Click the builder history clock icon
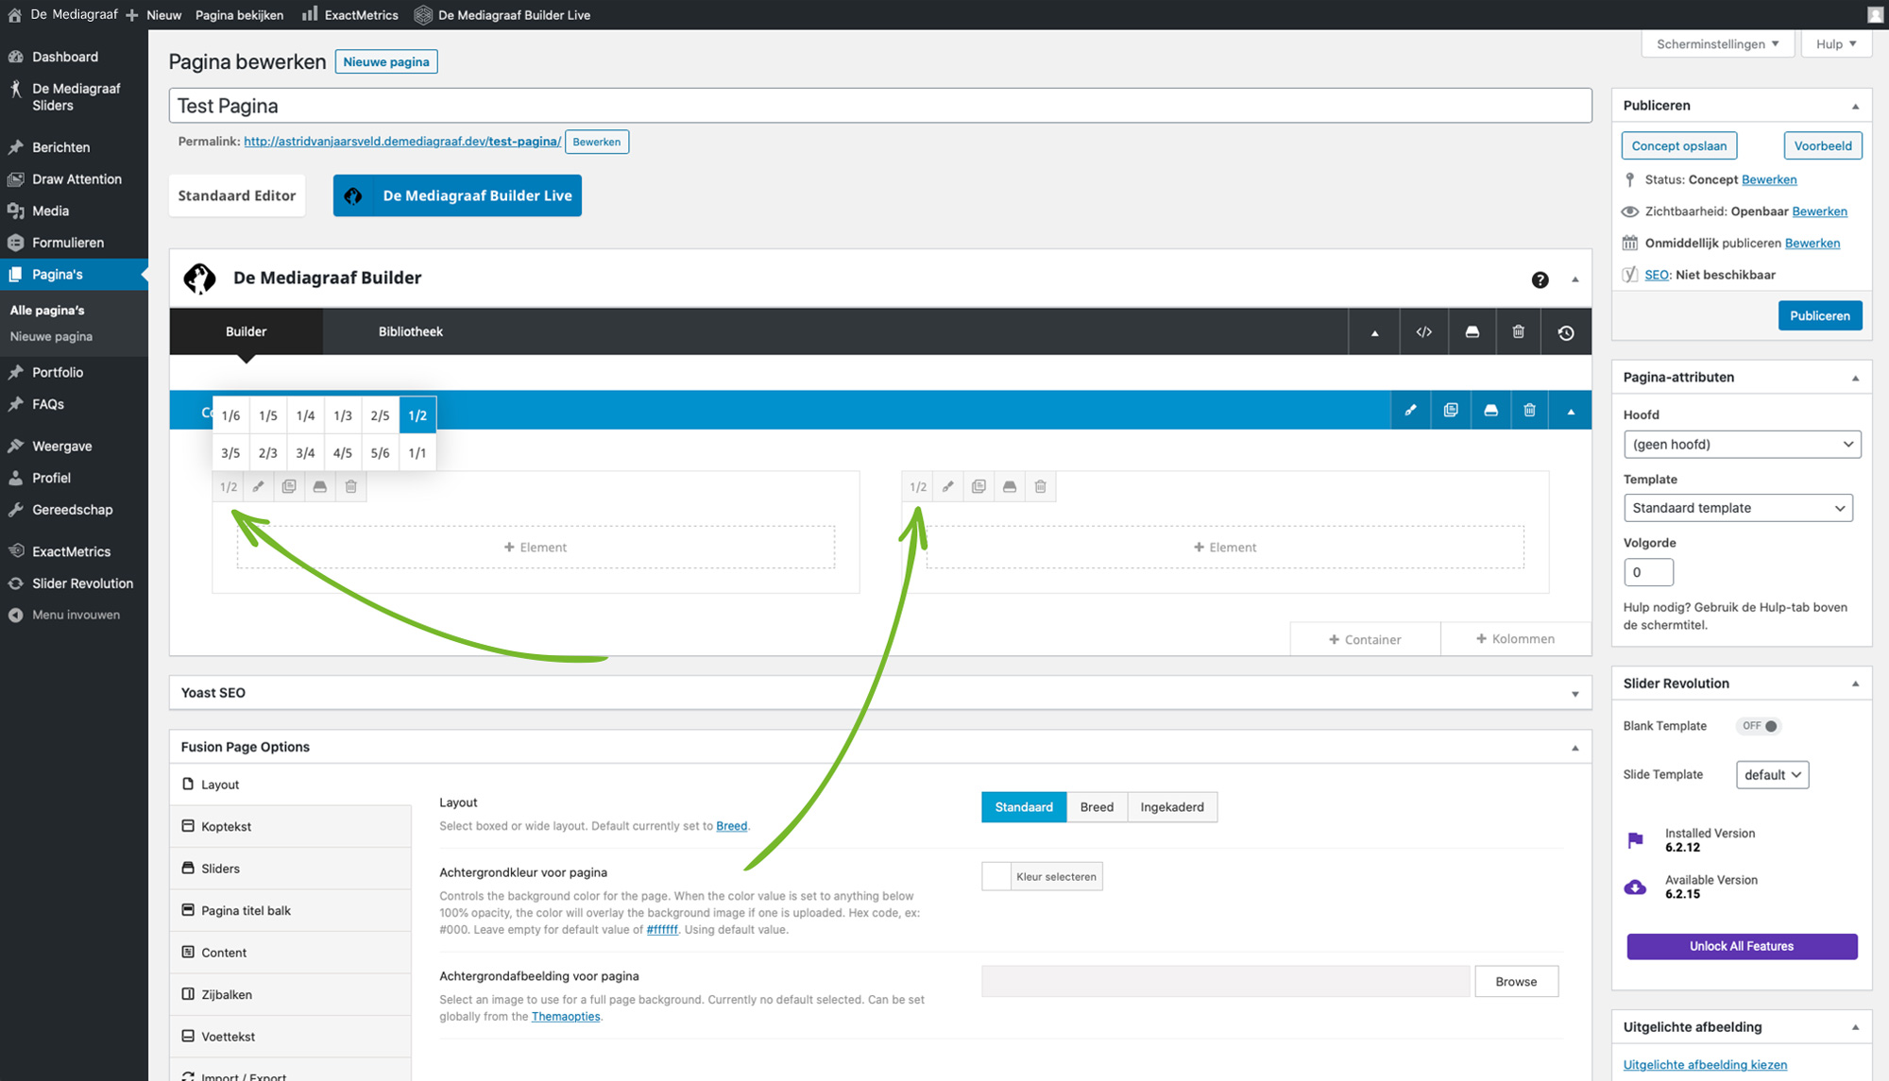The width and height of the screenshot is (1889, 1081). coord(1565,332)
